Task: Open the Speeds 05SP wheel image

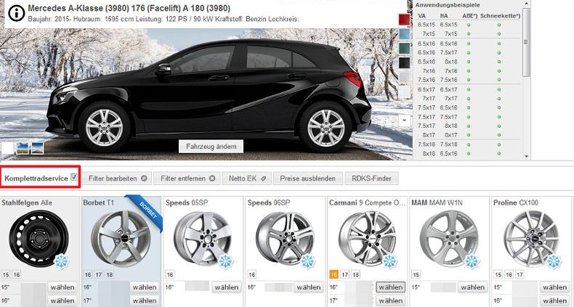Action: [203, 238]
